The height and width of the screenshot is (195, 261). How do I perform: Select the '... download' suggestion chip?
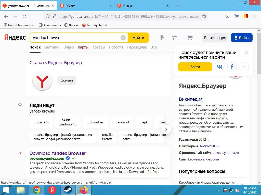tap(95, 122)
